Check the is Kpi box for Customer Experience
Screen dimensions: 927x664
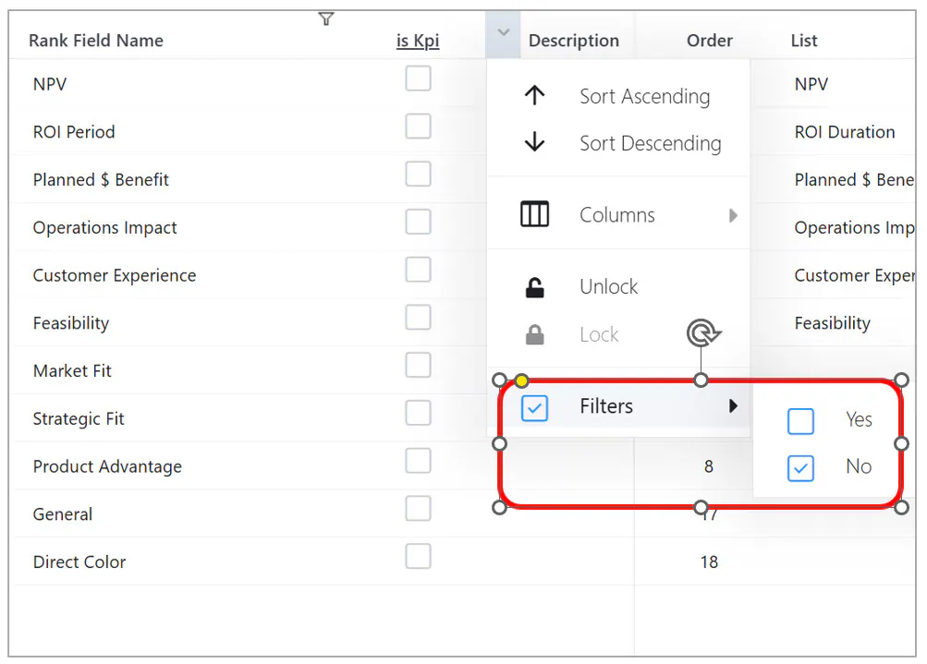[x=418, y=270]
